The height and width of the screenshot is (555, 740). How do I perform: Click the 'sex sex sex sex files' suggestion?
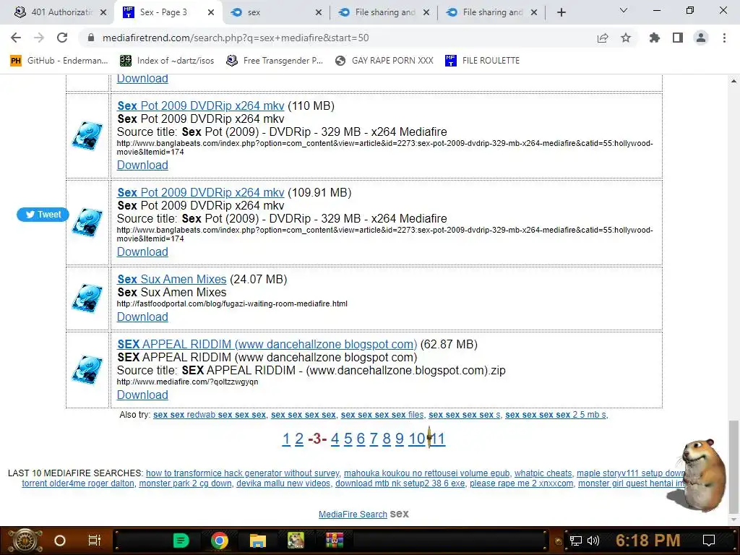click(x=382, y=415)
